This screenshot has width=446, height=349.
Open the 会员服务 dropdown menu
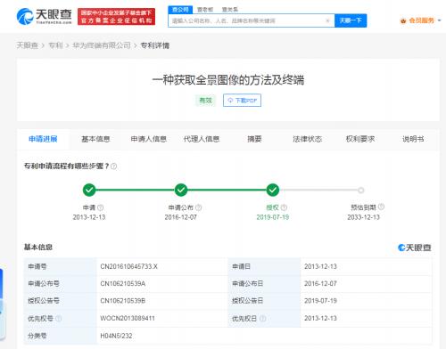click(x=421, y=20)
